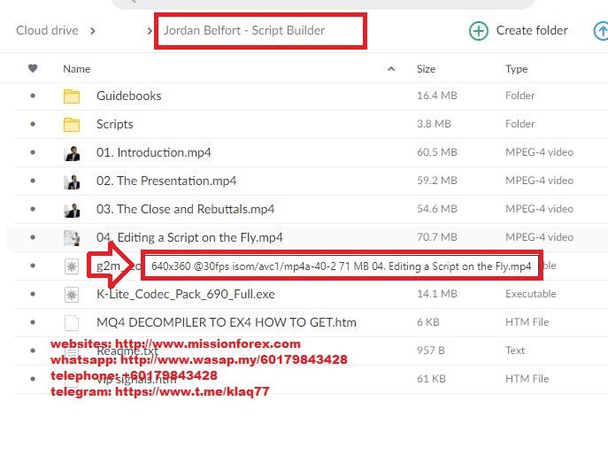
Task: Sort files by Type column
Action: 516,69
